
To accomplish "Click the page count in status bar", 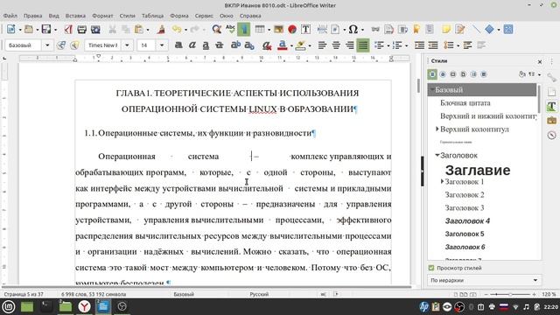I will point(24,294).
